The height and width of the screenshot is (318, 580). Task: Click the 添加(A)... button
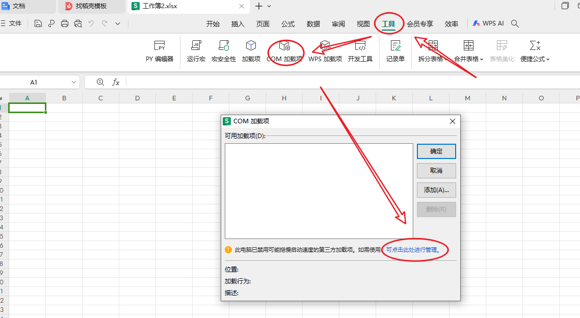(x=436, y=190)
